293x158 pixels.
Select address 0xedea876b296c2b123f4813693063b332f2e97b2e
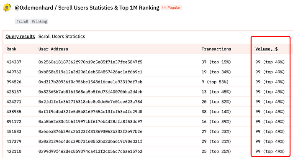click(90, 132)
